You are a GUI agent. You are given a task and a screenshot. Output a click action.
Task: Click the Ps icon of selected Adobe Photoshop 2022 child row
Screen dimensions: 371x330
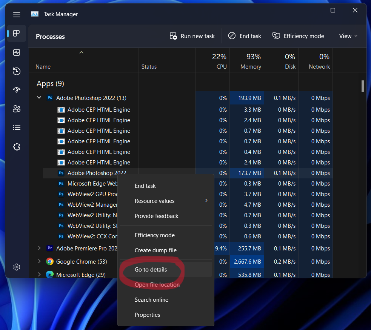pos(61,173)
